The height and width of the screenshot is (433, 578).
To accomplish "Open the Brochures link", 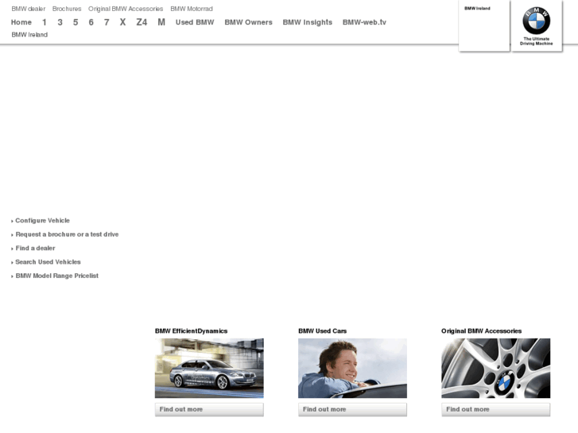I will coord(67,9).
